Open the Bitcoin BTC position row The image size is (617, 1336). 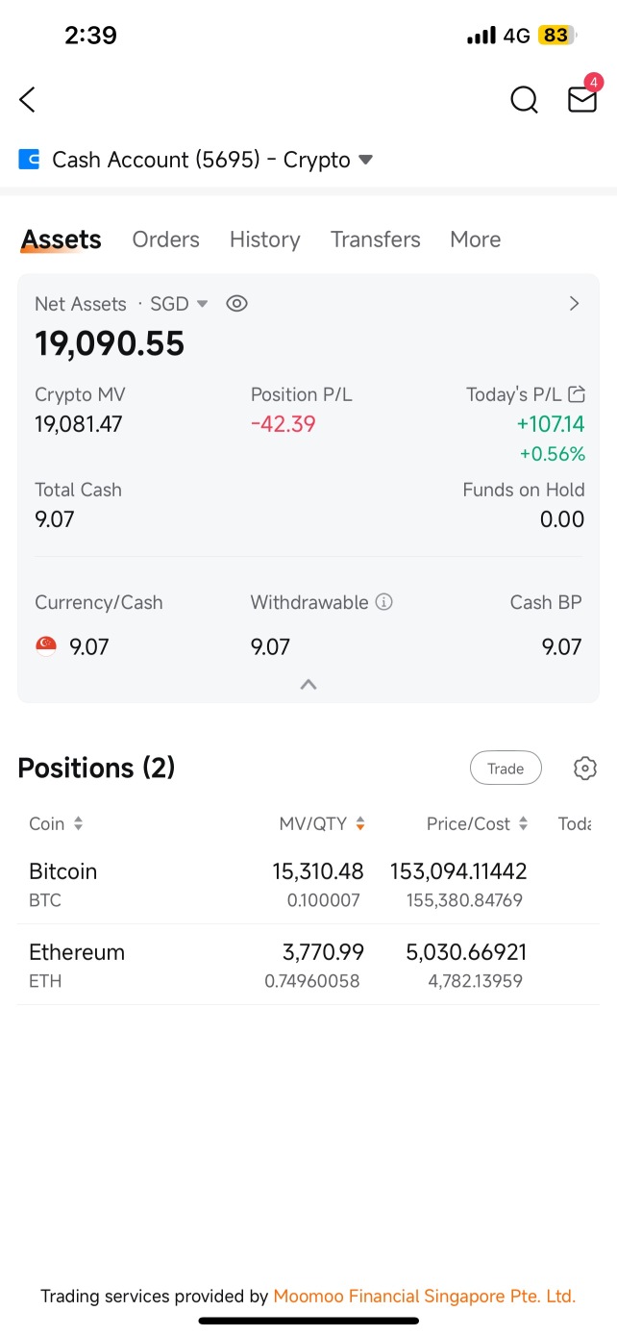tap(308, 884)
